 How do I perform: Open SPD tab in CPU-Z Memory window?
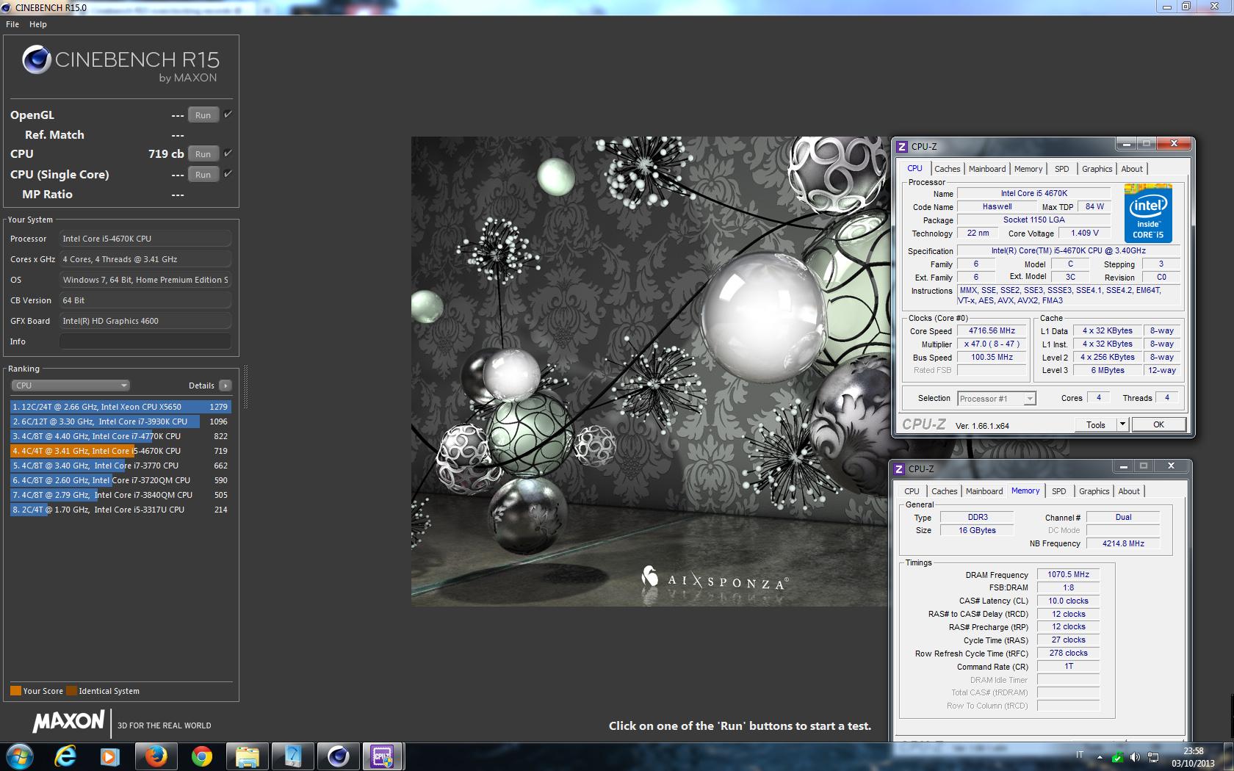pos(1059,491)
